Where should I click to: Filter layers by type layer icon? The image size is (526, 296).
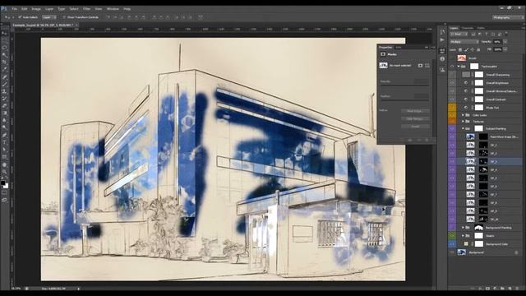487,35
